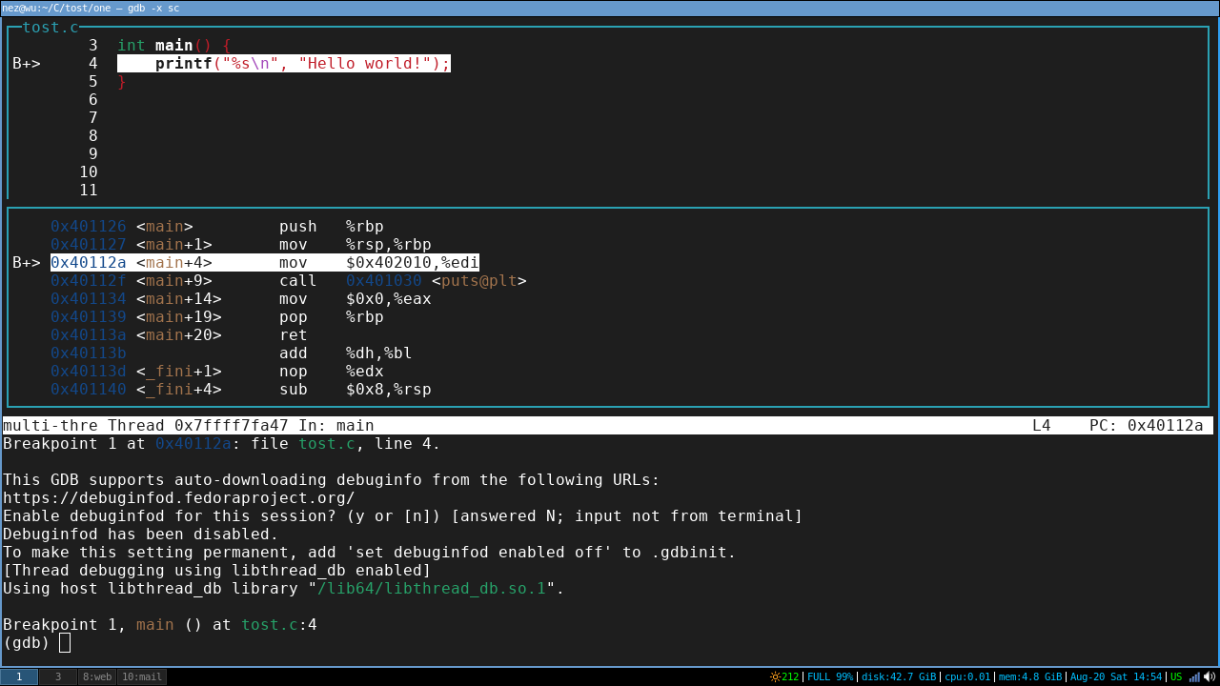Click the B+> marker in source pane

pyautogui.click(x=27, y=64)
